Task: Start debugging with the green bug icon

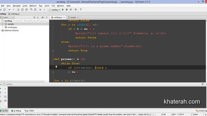Action: pos(67,10)
